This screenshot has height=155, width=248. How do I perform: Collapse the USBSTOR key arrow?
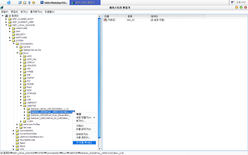[21, 106]
